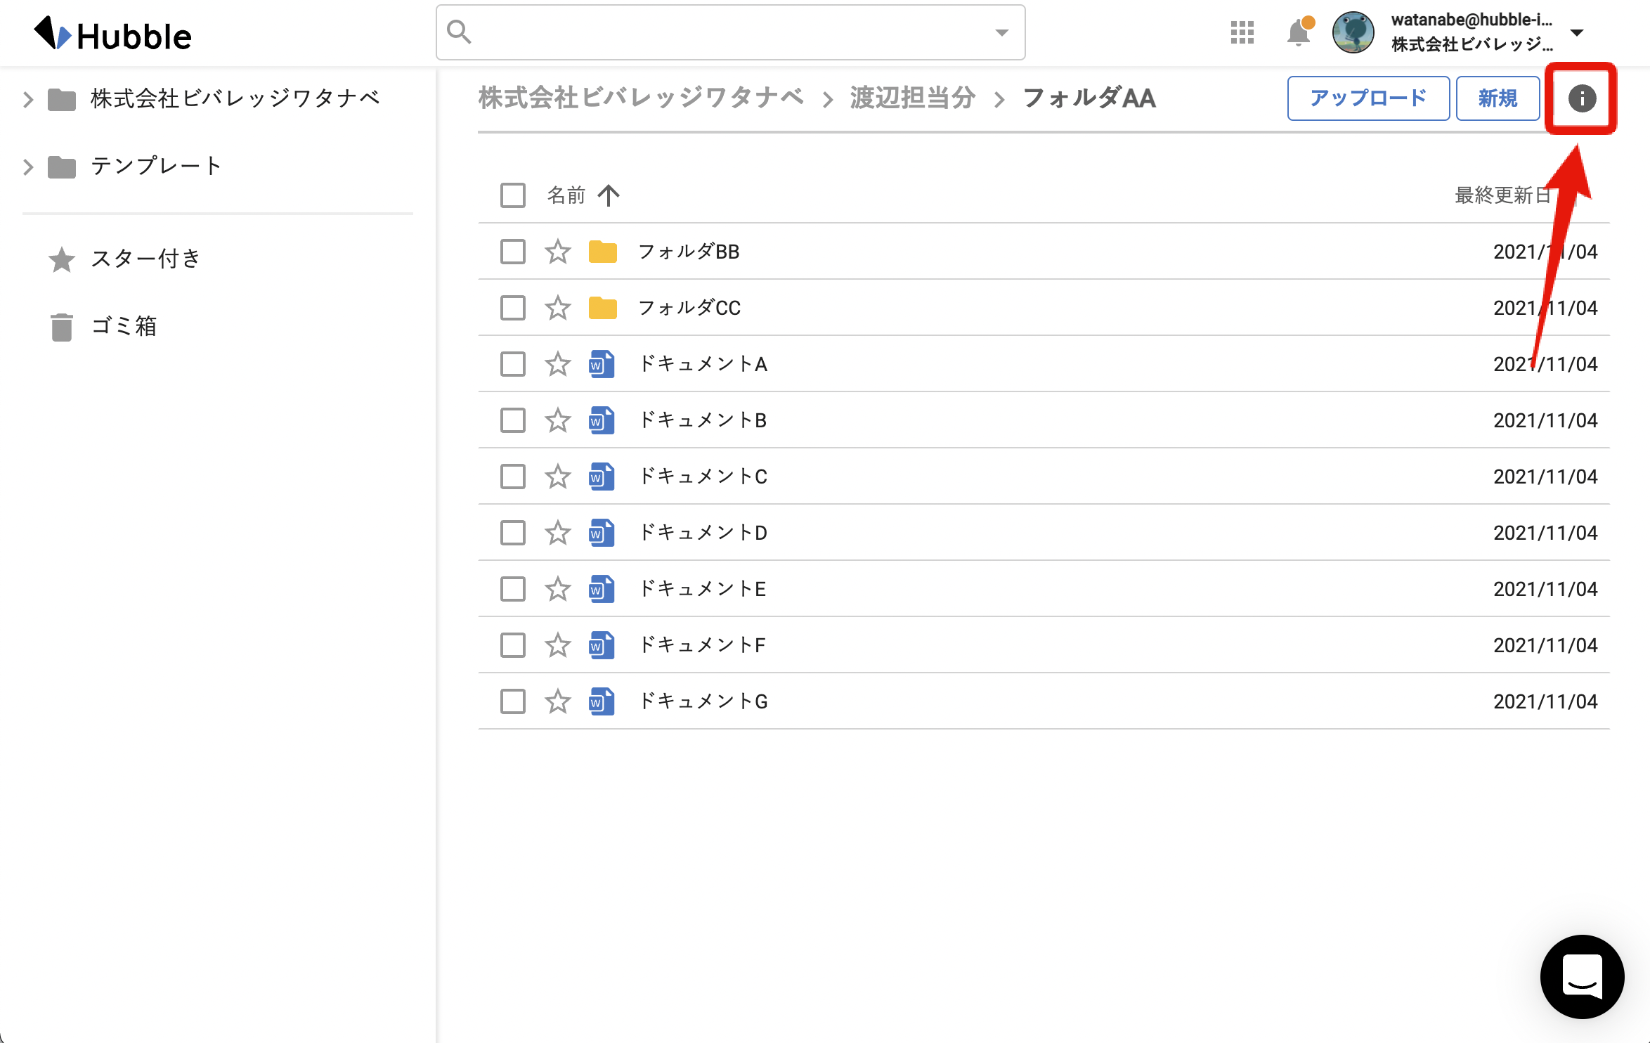Click the watanabe@hubble account email text
Screen dimensions: 1650x1043
coord(1472,20)
